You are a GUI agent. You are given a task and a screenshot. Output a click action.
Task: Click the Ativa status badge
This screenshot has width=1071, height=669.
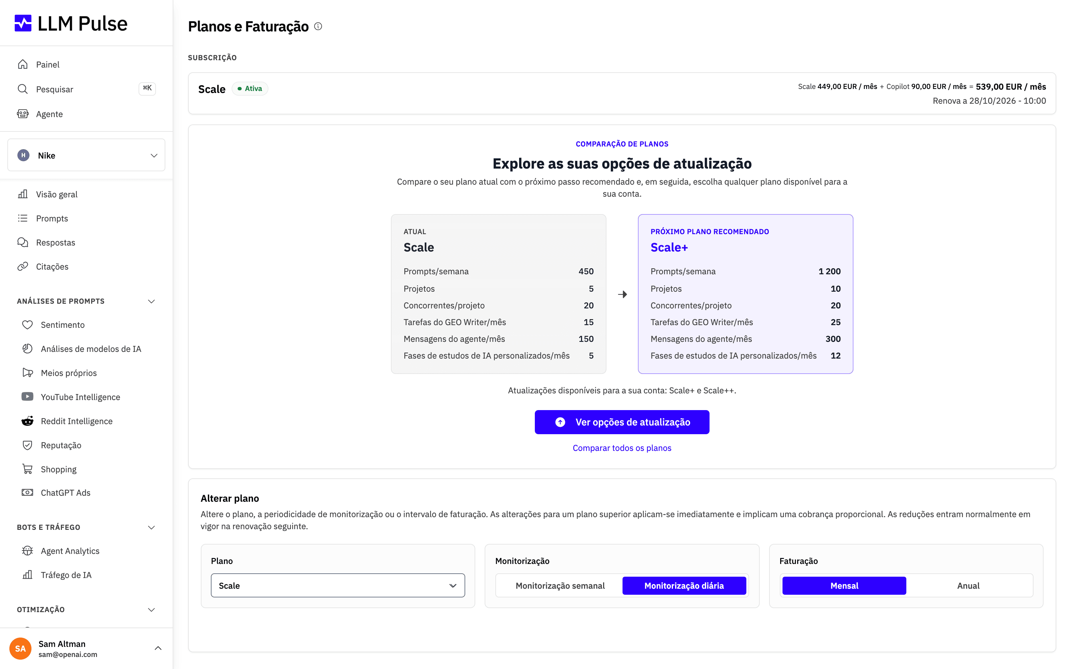tap(250, 89)
